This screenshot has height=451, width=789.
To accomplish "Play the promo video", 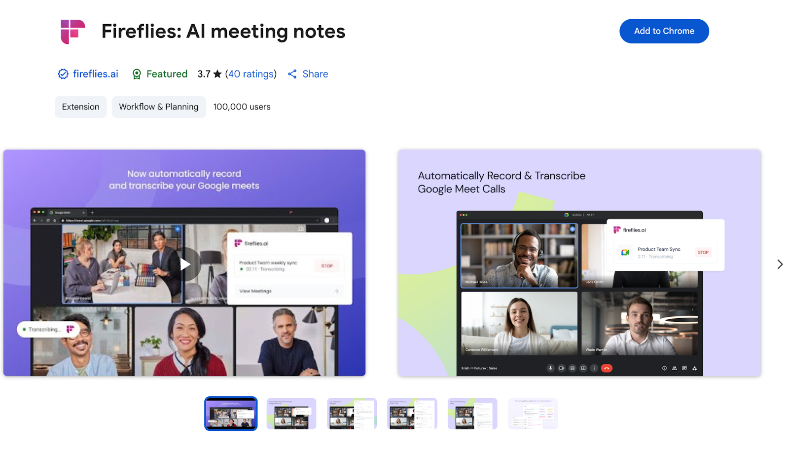I will point(184,264).
